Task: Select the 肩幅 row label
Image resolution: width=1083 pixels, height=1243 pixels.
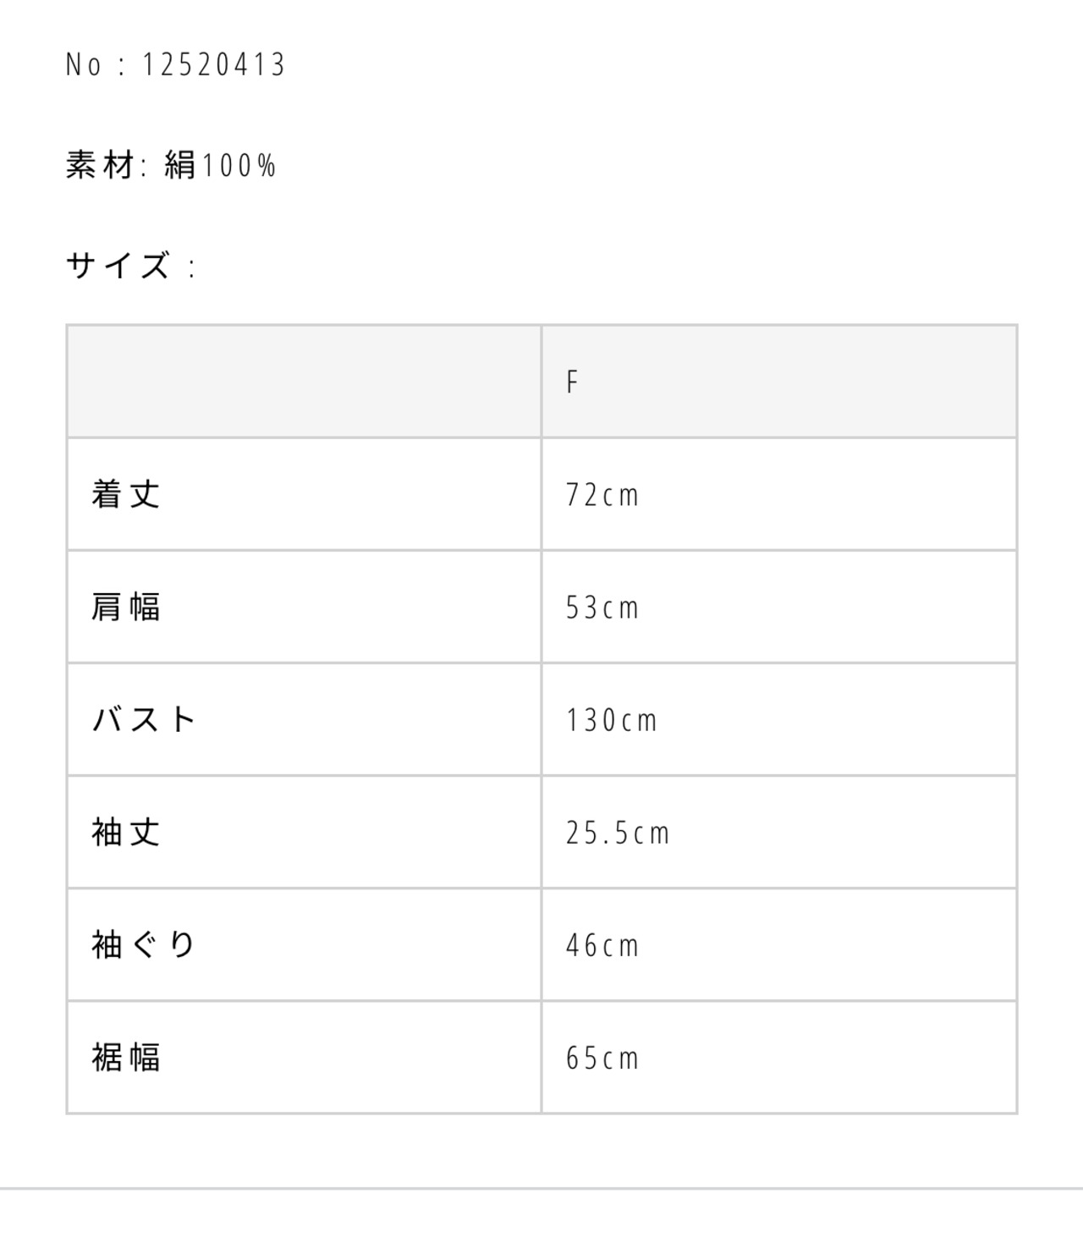Action: (x=126, y=607)
